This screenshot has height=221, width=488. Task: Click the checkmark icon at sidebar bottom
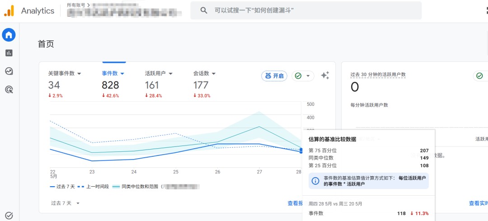pos(9,215)
